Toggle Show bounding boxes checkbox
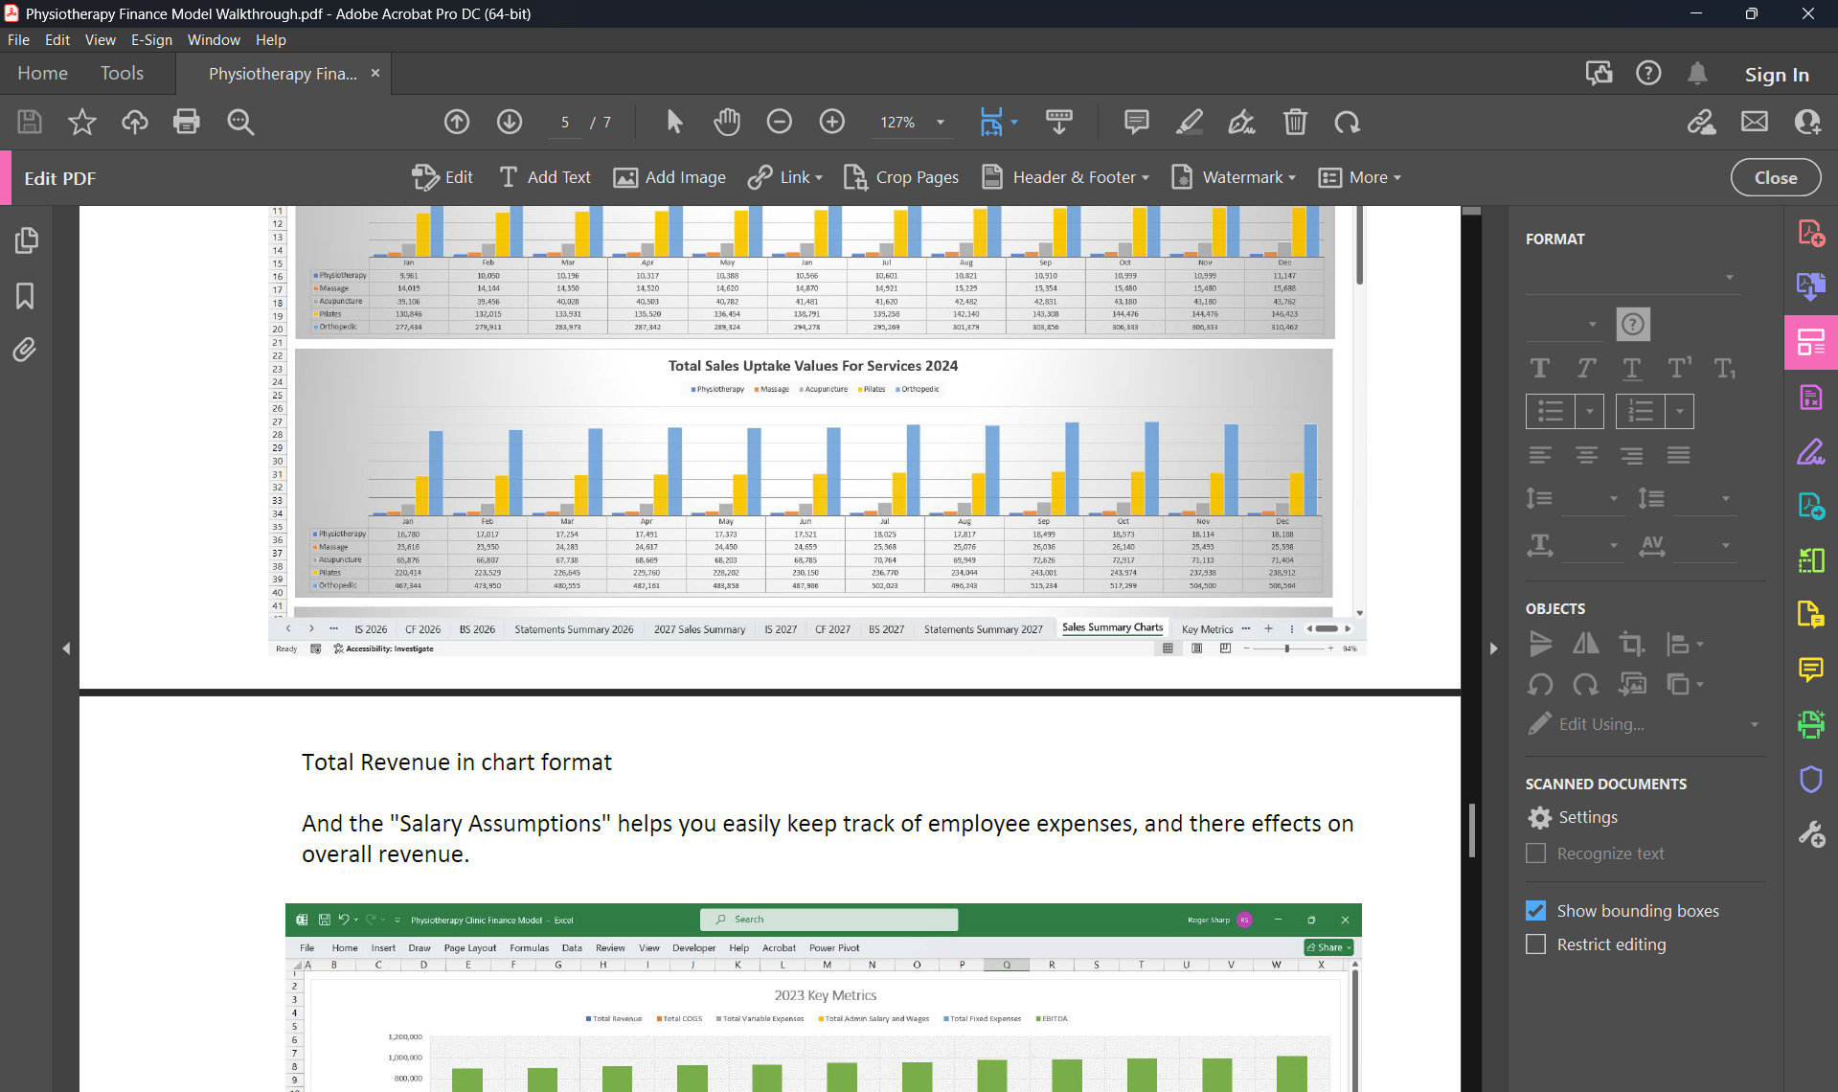 click(1535, 911)
